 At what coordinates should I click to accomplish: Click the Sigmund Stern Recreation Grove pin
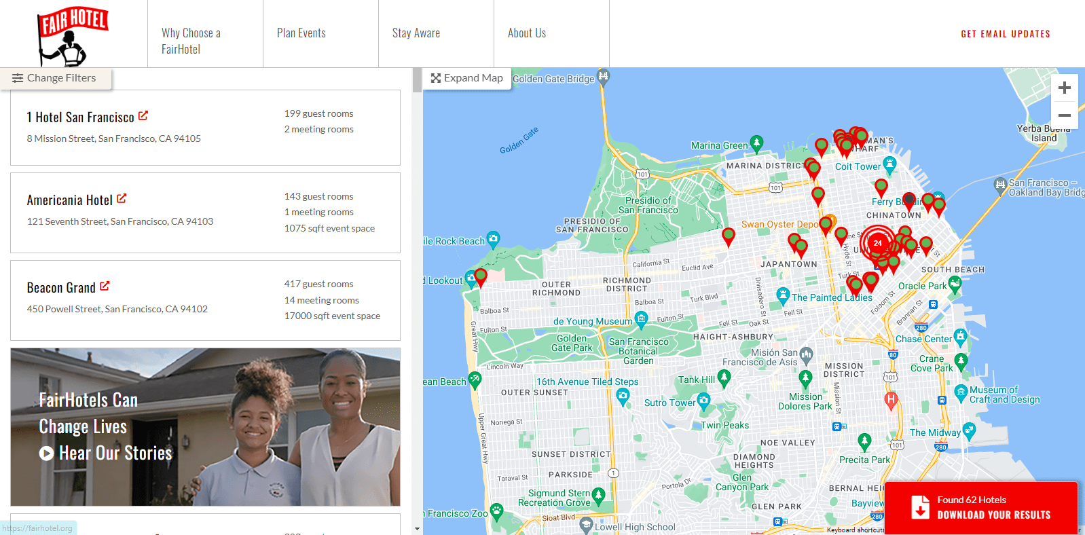598,496
